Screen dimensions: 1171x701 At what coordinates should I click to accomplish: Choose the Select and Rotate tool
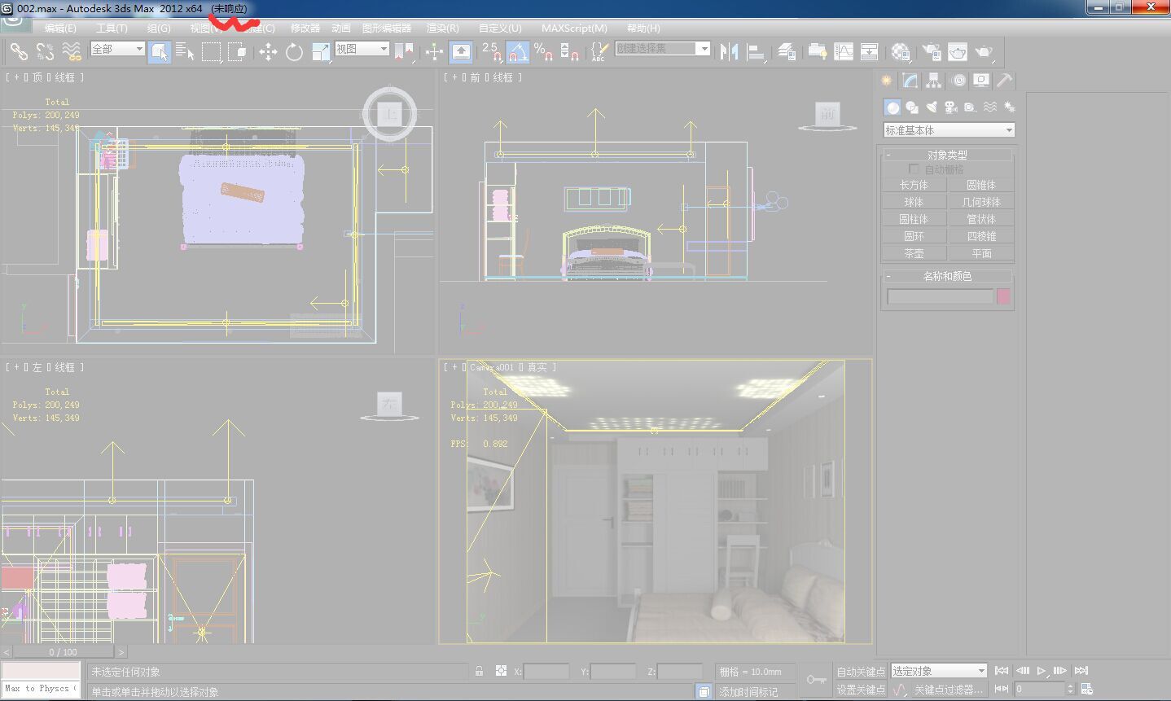tap(294, 52)
